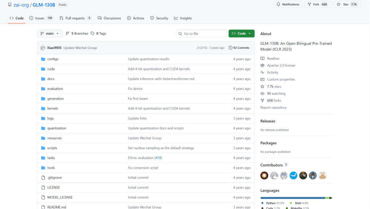Viewport: 370px width, 209px height.
Task: Switch to the Pull requests tab
Action: point(75,18)
